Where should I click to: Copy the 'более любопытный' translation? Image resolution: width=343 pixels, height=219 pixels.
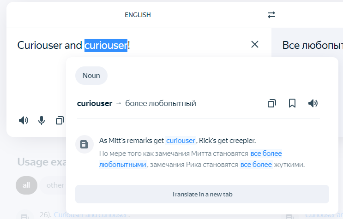pyautogui.click(x=272, y=103)
